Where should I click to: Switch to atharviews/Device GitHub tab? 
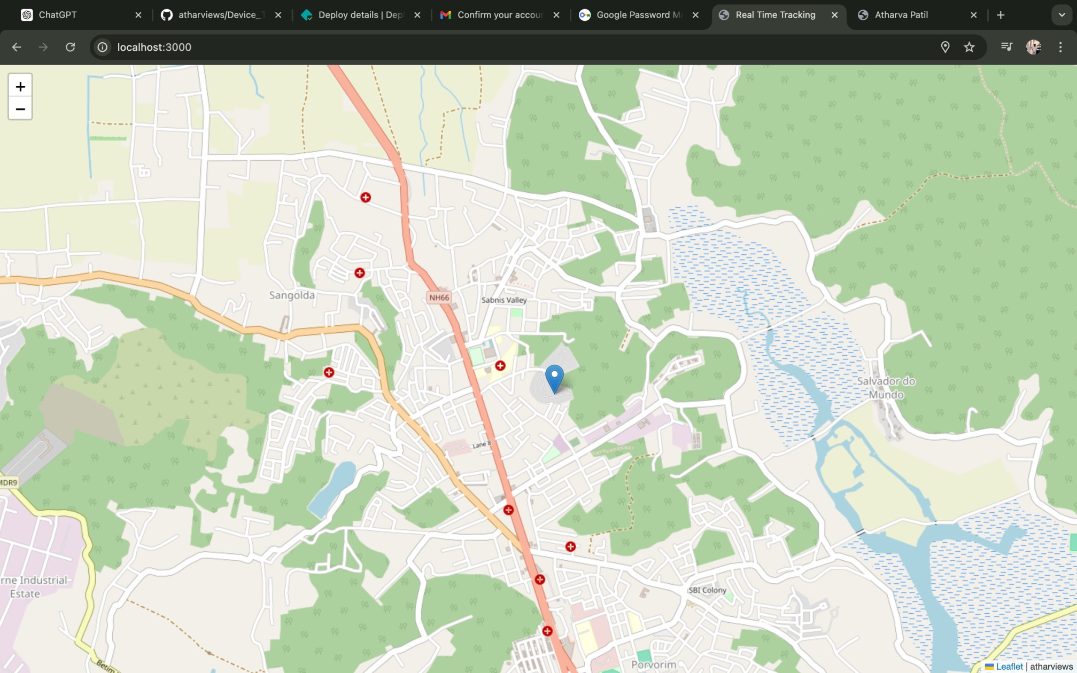220,15
